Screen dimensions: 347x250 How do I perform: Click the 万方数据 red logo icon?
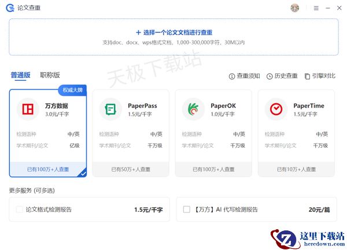(28, 109)
